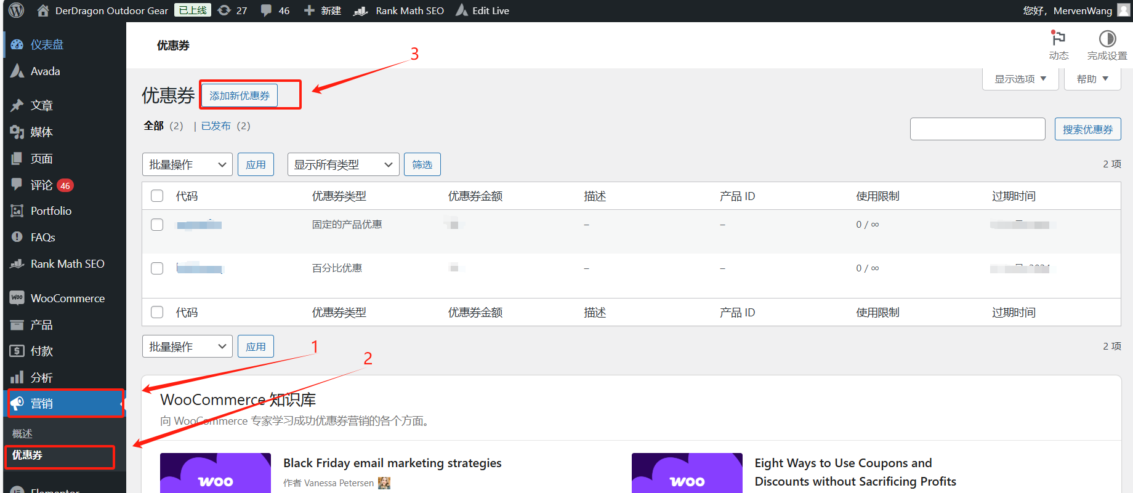Screen dimensions: 1133x493
Task: Open comments bubble showing 46
Action: (x=266, y=10)
